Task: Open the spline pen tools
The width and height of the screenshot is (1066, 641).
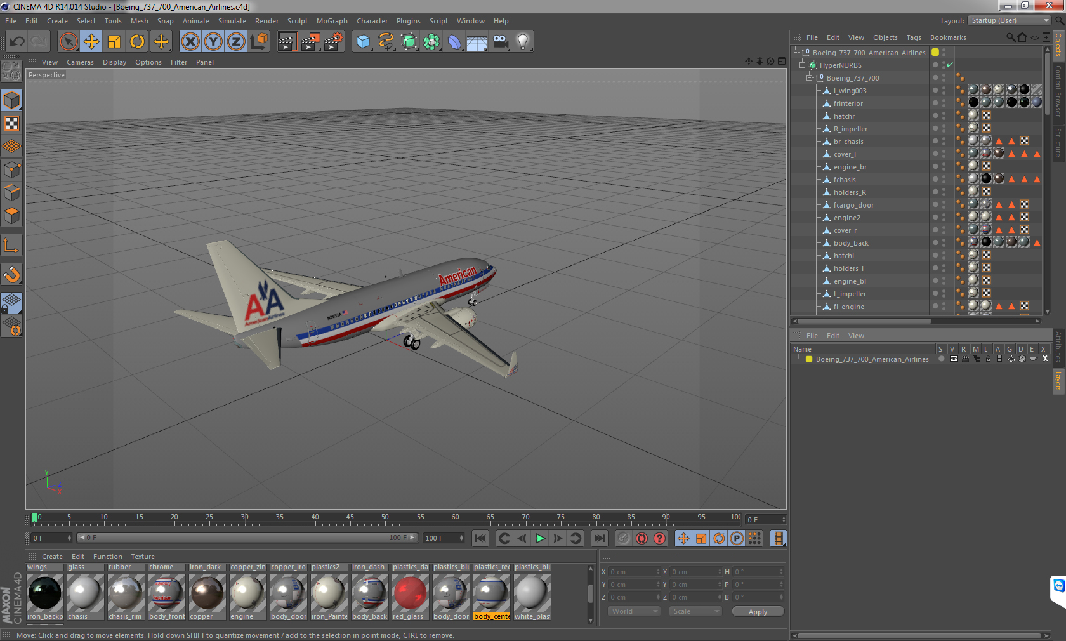Action: pos(386,42)
